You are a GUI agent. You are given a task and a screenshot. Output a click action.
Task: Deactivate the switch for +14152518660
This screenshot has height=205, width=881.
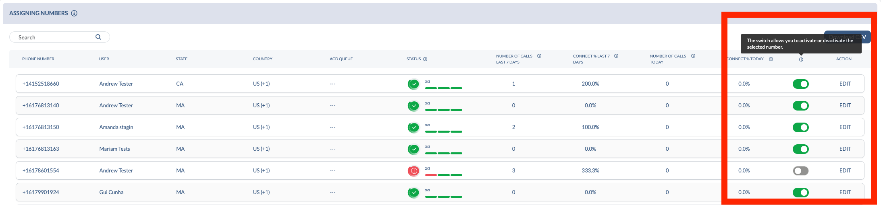[x=801, y=84]
